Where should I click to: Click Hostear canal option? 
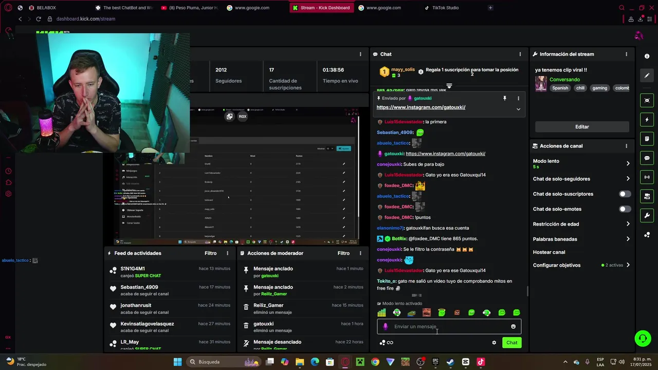click(x=549, y=252)
